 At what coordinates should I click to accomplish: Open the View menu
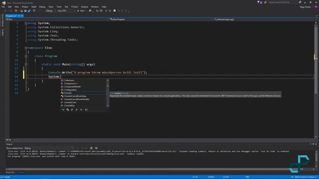coord(16,6)
